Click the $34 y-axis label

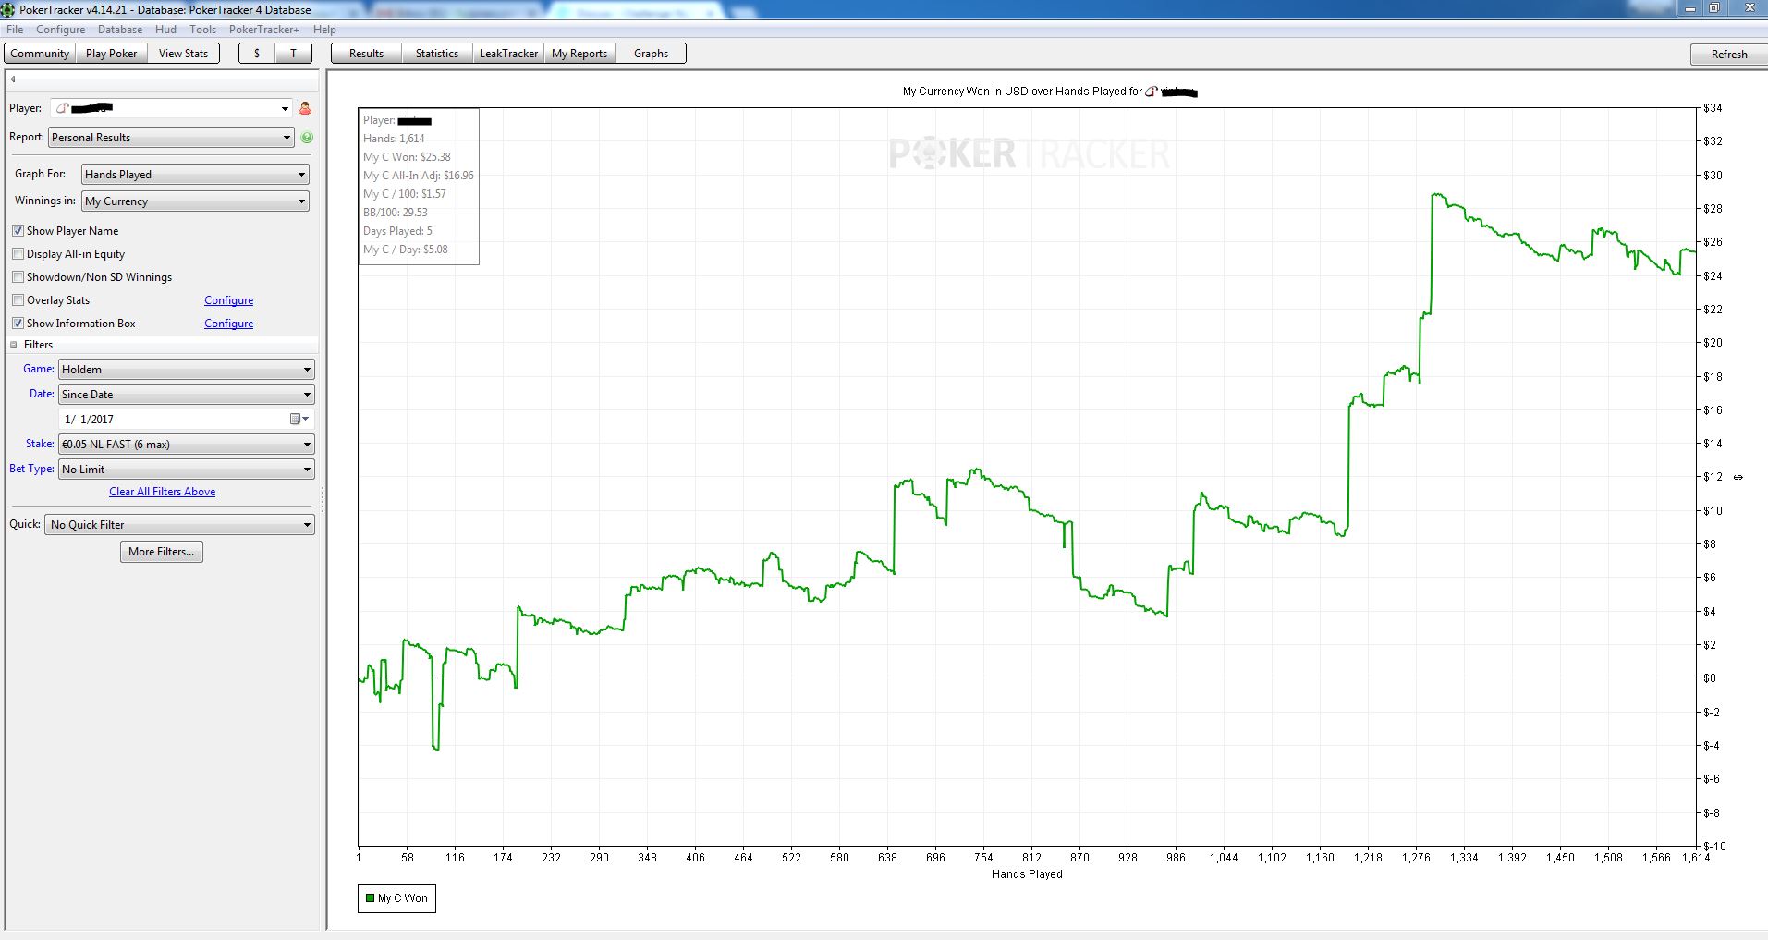click(x=1713, y=108)
